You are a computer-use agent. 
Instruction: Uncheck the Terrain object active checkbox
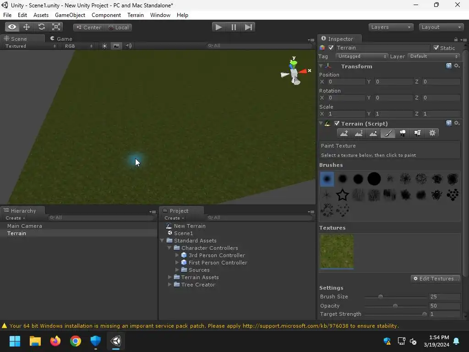(331, 48)
